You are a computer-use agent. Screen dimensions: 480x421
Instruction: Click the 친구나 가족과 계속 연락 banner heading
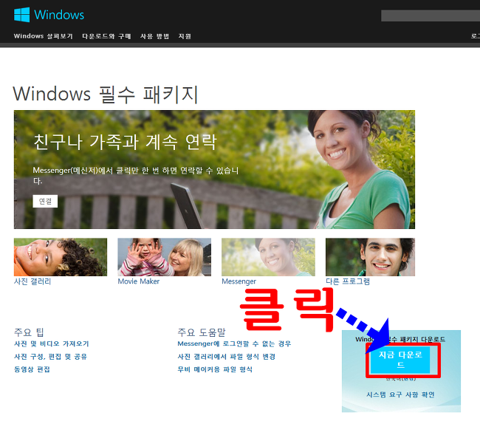pos(125,142)
